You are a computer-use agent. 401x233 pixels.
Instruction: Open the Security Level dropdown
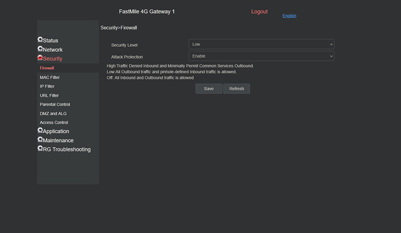click(x=261, y=44)
